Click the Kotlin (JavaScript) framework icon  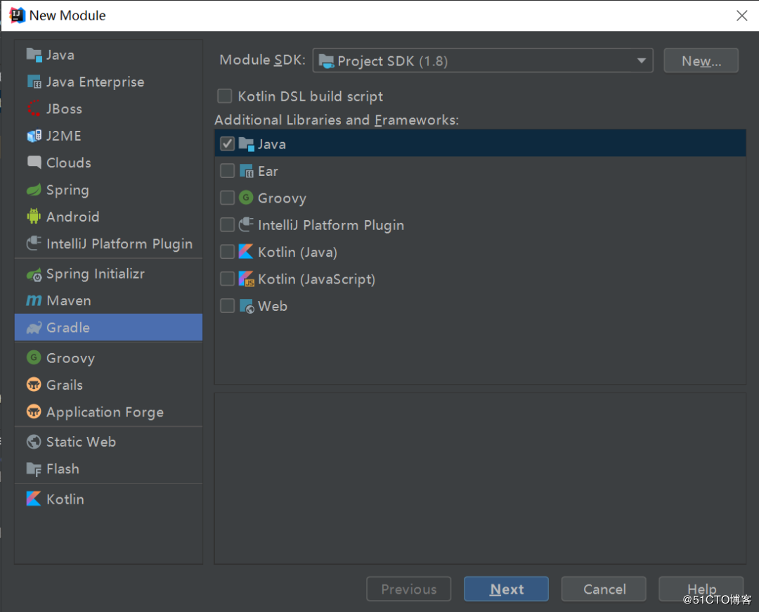point(247,279)
